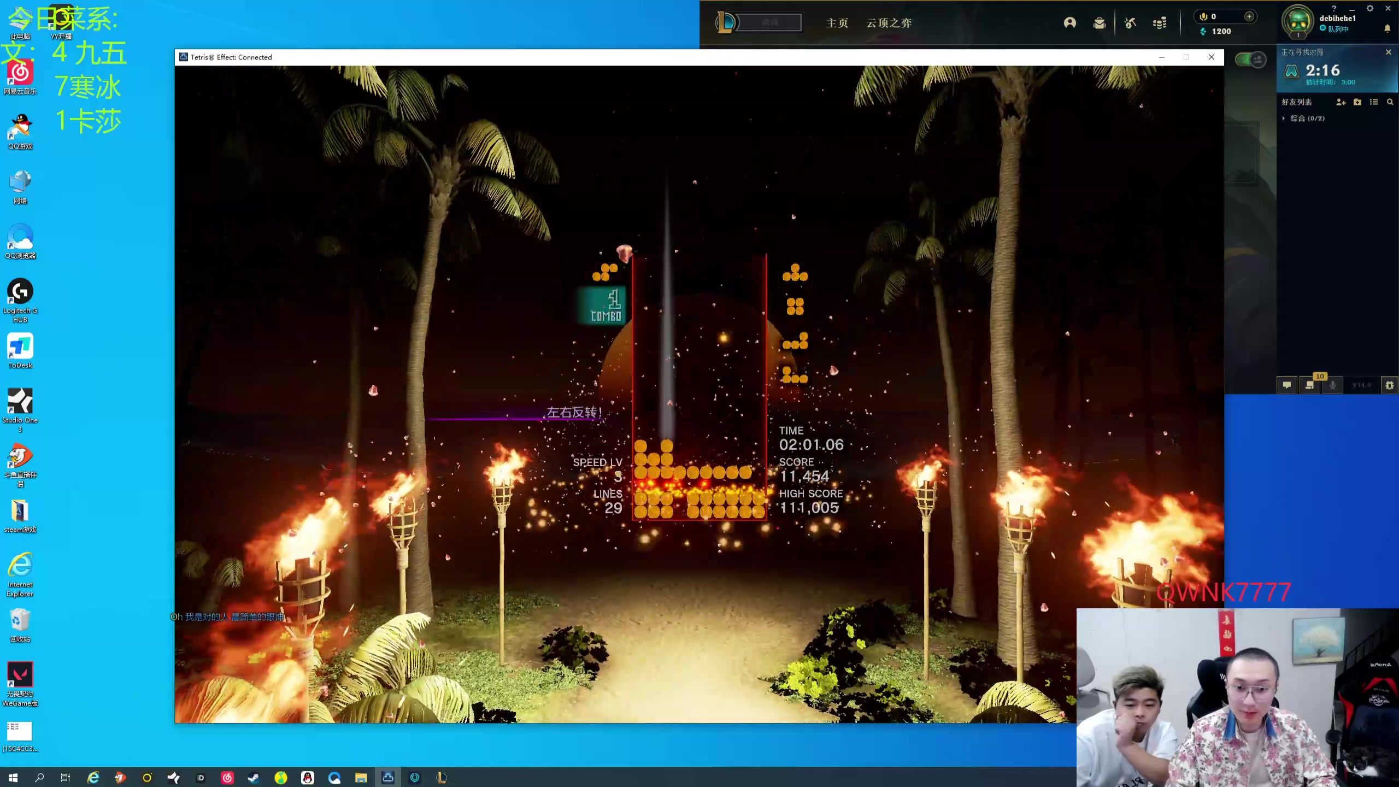
Task: Click the plus button to add RP
Action: coord(1249,16)
